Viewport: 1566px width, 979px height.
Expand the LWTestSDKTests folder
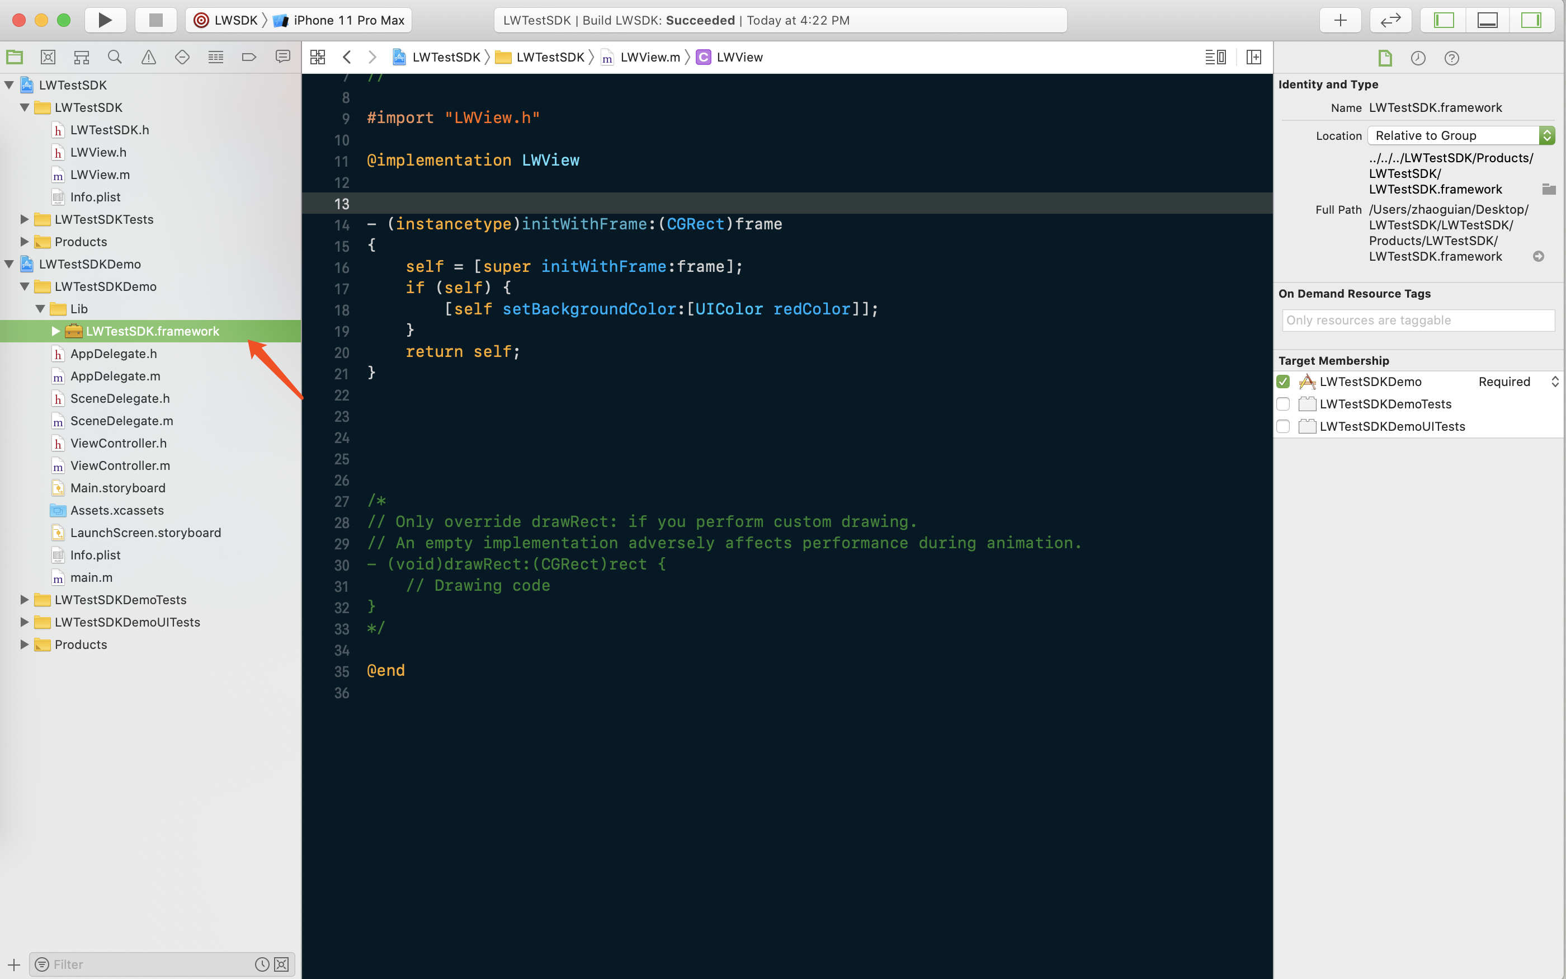(25, 219)
